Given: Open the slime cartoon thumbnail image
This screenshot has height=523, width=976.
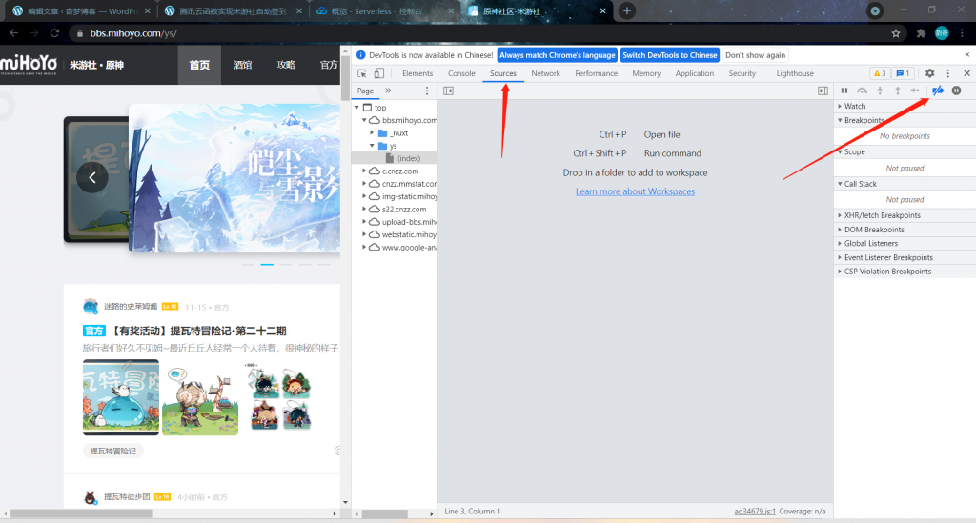Looking at the screenshot, I should pyautogui.click(x=121, y=397).
